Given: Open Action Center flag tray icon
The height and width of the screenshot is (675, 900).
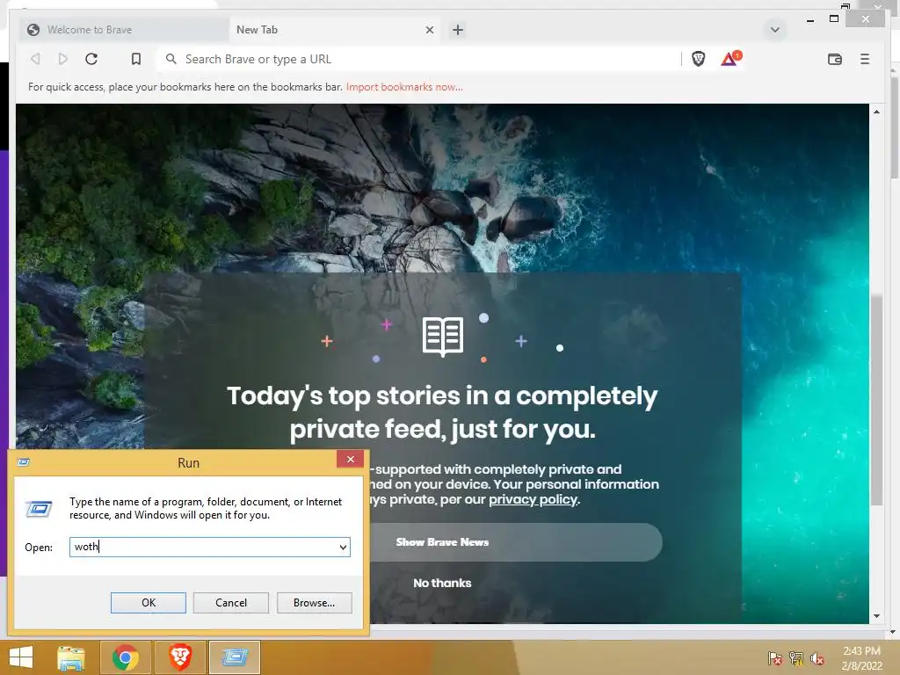Looking at the screenshot, I should click(x=774, y=658).
